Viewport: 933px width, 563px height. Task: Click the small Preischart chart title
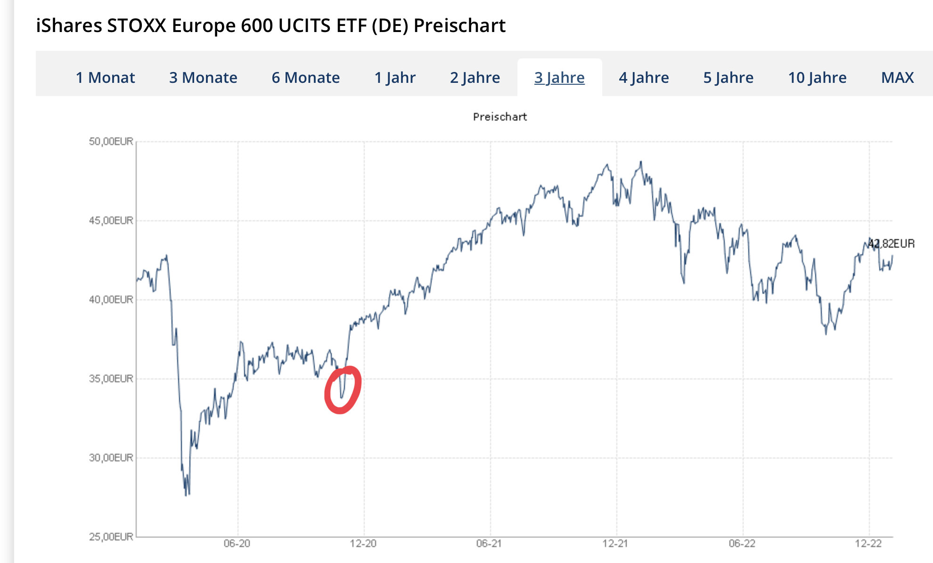pyautogui.click(x=499, y=117)
